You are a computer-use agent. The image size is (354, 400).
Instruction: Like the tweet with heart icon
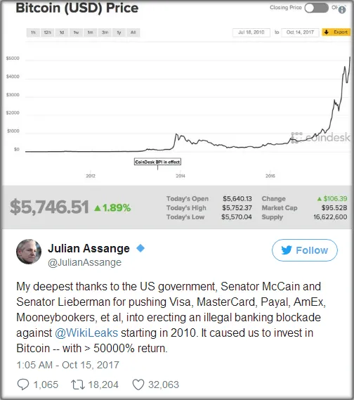click(138, 385)
